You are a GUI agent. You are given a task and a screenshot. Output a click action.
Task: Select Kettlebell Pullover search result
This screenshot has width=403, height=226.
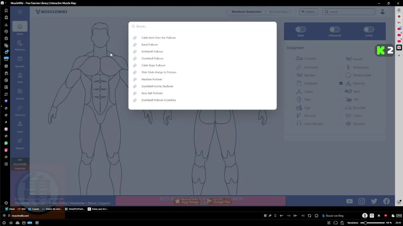(202, 51)
